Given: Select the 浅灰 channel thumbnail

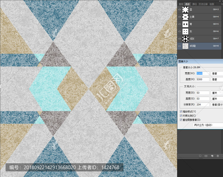Looking at the screenshot, I should click(185, 39).
